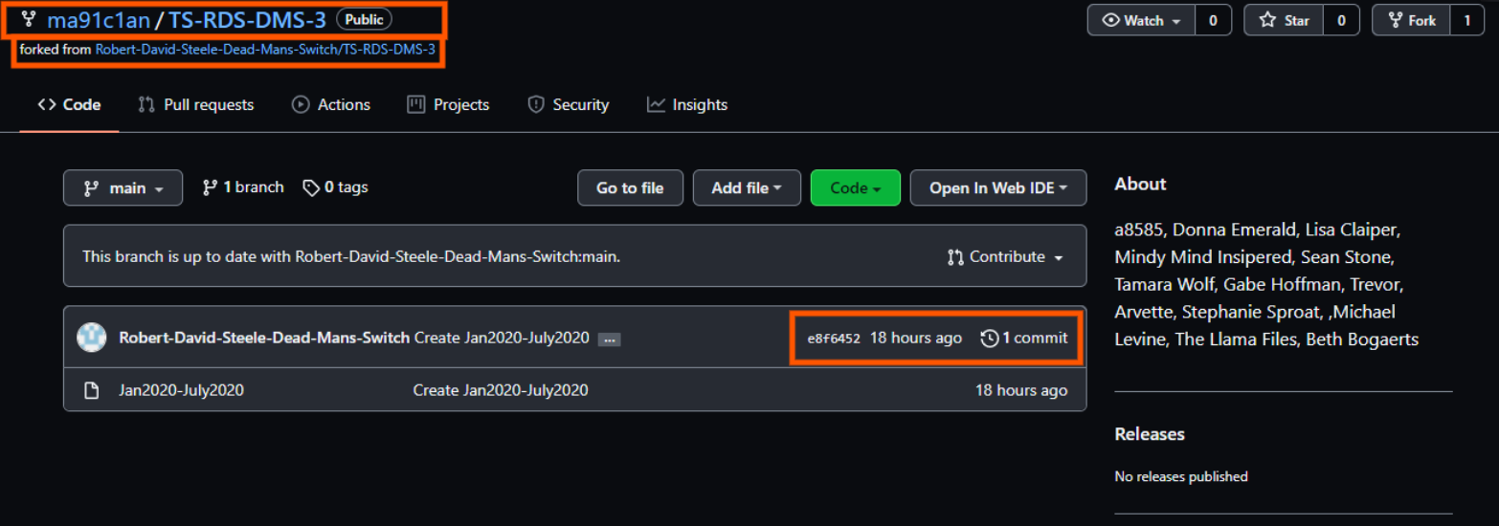
Task: Open the Contribute dropdown menu
Action: tap(1006, 256)
